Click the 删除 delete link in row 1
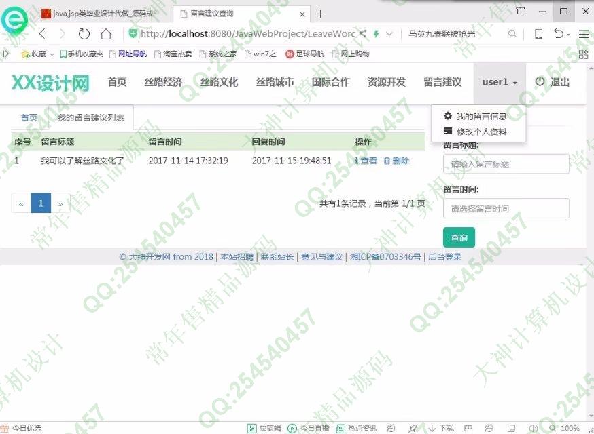594x434 pixels. pos(396,161)
